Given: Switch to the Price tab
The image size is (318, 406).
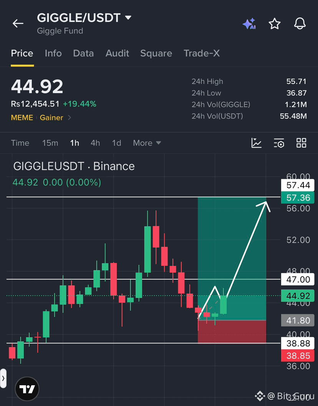Looking at the screenshot, I should (22, 53).
